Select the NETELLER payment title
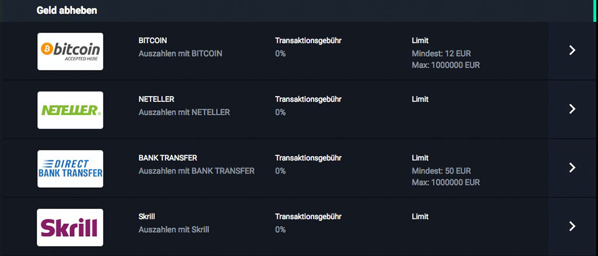 point(157,99)
